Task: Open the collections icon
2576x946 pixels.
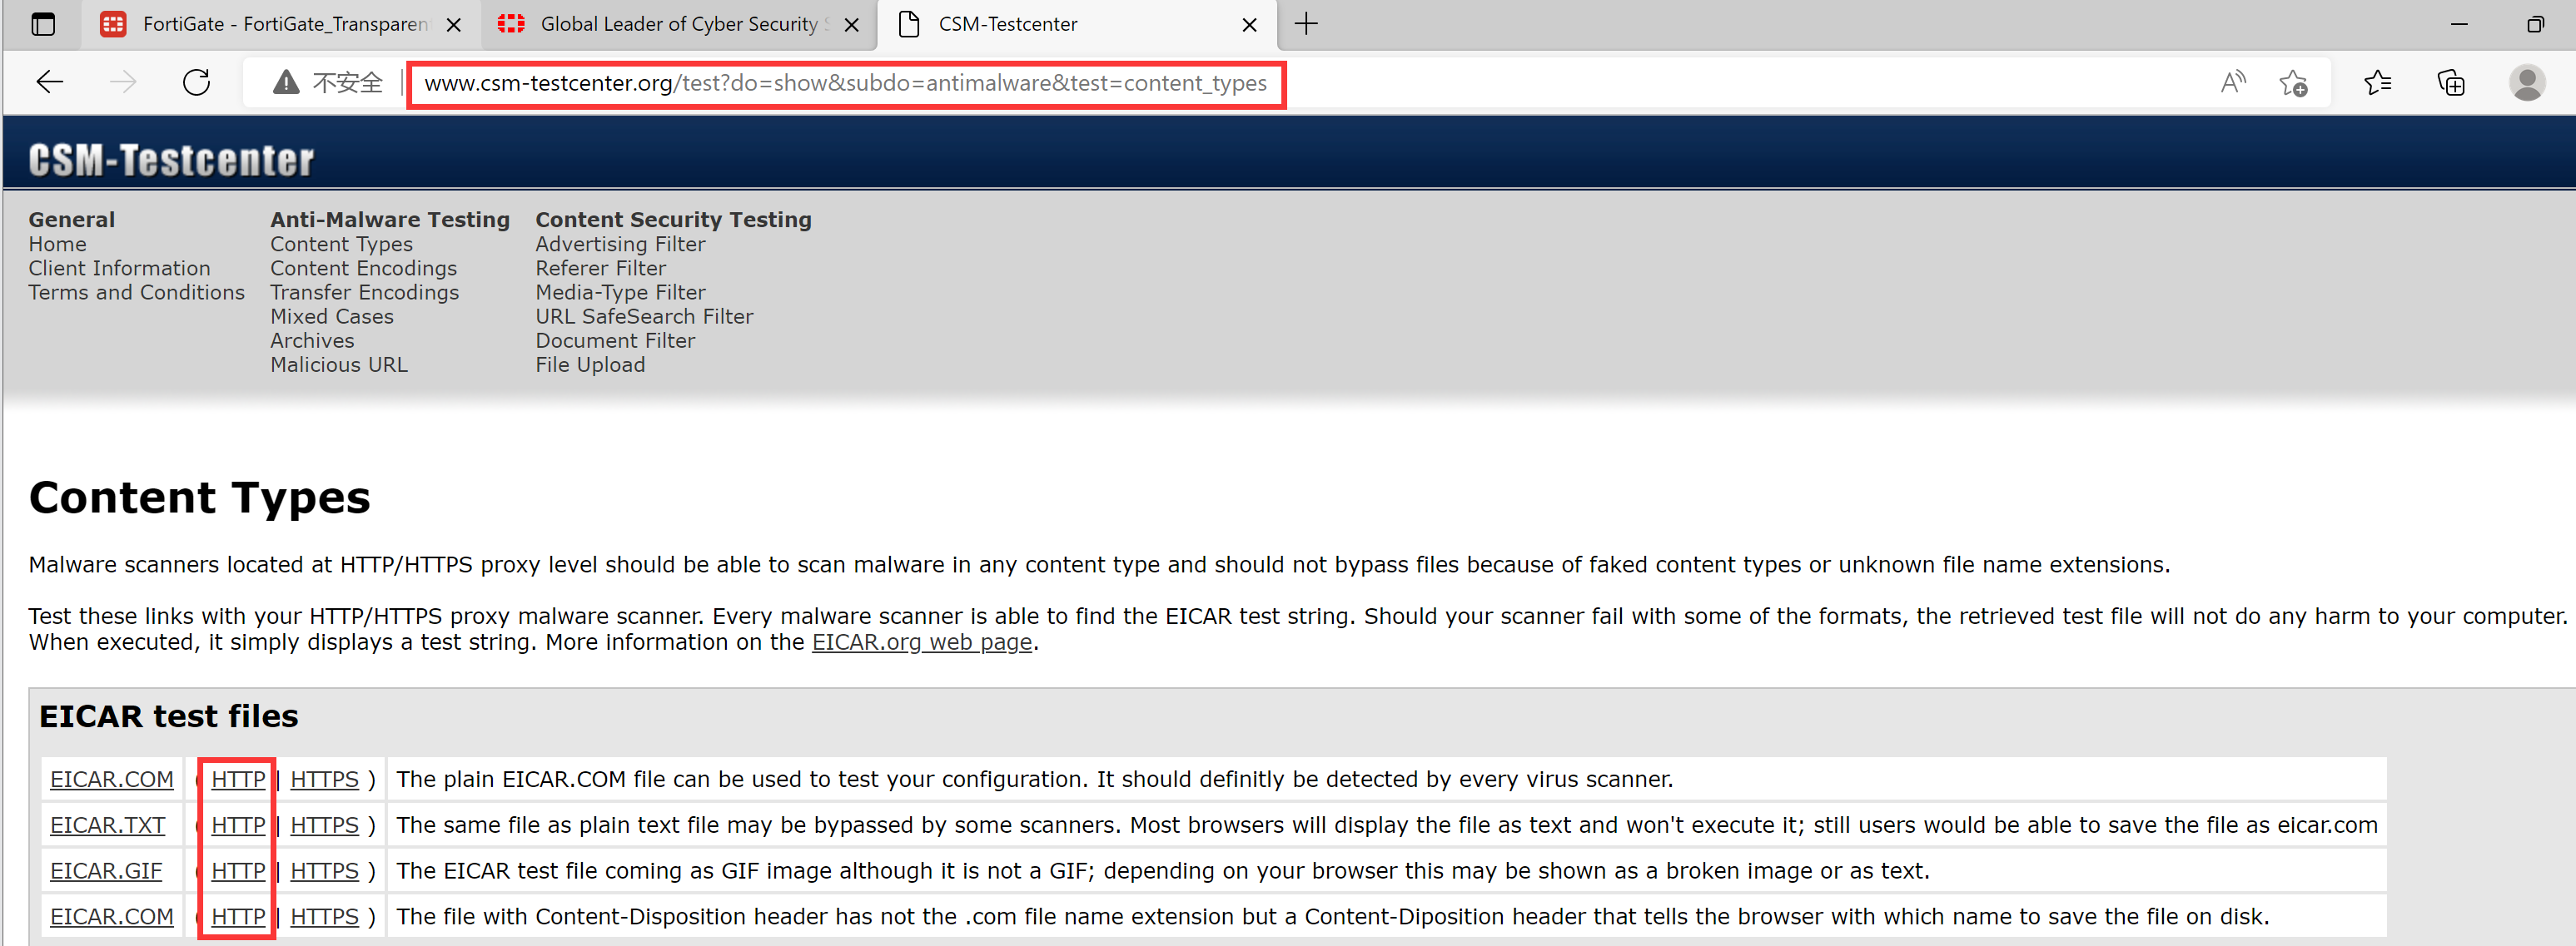Action: pyautogui.click(x=2451, y=83)
